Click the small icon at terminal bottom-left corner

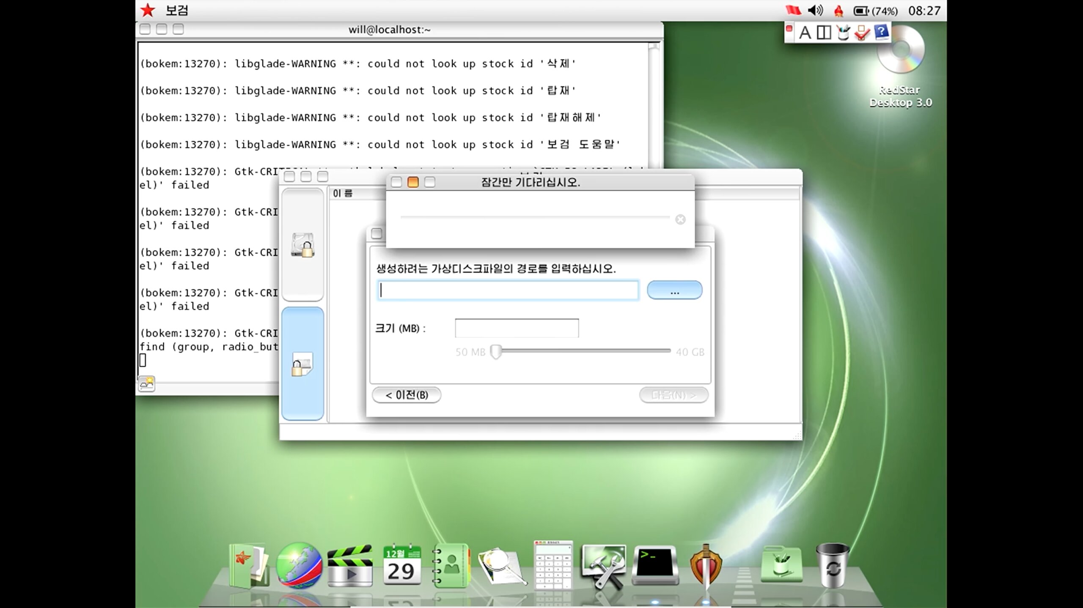click(x=146, y=383)
